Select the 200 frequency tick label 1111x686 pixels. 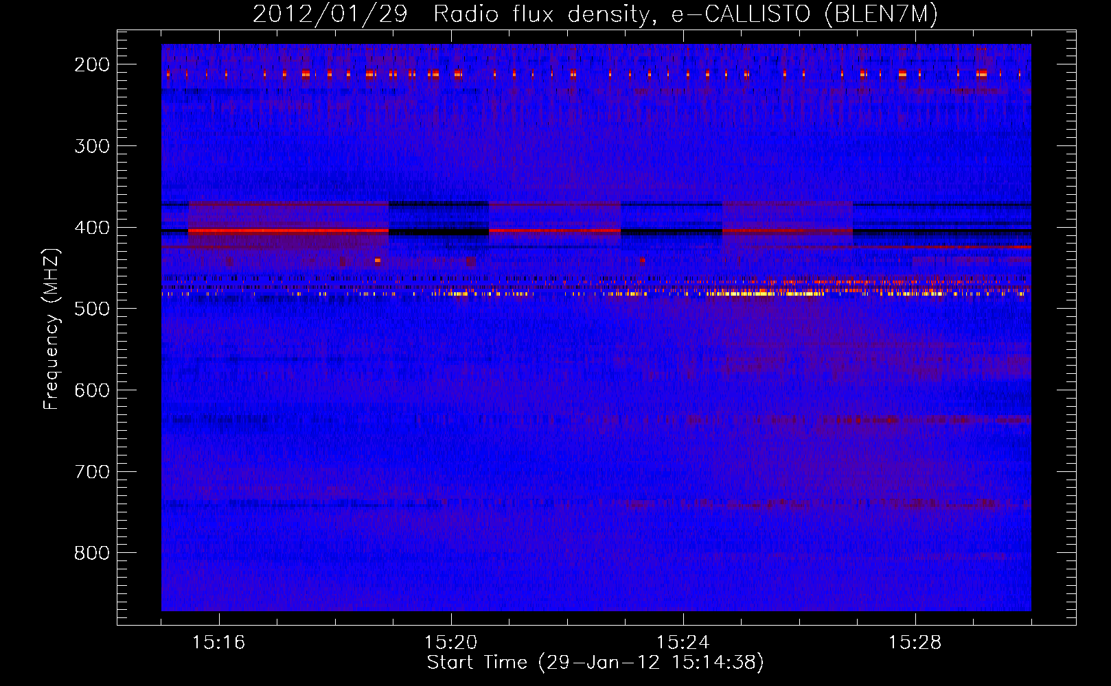coord(92,64)
